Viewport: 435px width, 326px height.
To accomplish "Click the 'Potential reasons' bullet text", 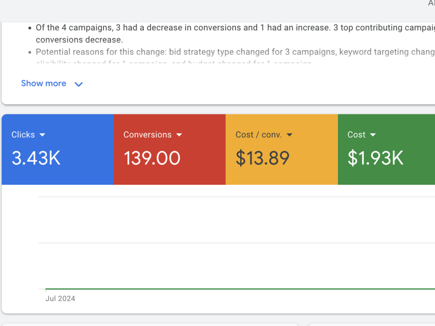I will [235, 52].
